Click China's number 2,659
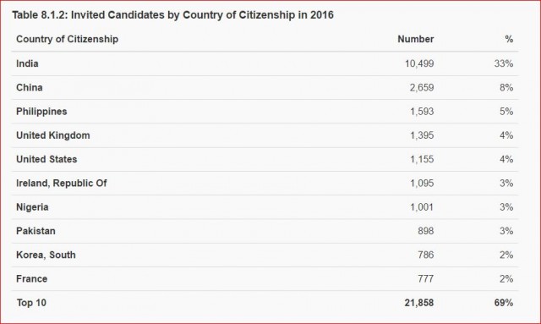 (x=422, y=87)
